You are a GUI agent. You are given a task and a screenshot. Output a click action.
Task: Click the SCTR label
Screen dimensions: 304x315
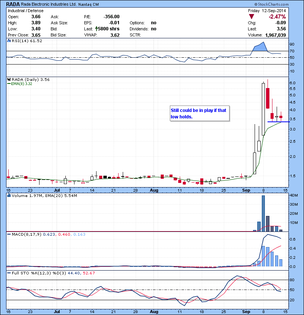click(135, 35)
